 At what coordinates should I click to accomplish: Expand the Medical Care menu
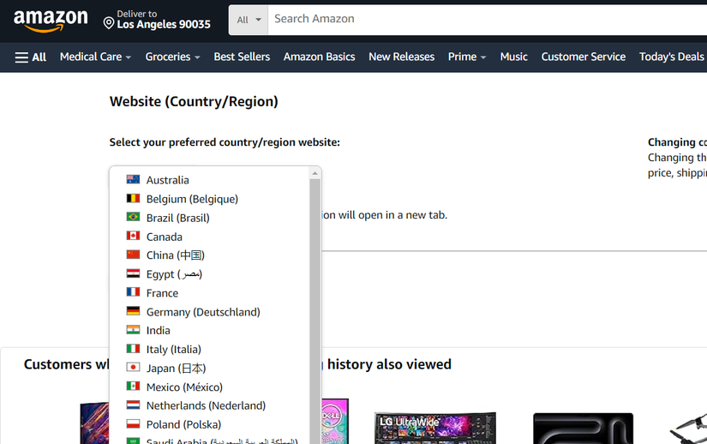point(95,57)
